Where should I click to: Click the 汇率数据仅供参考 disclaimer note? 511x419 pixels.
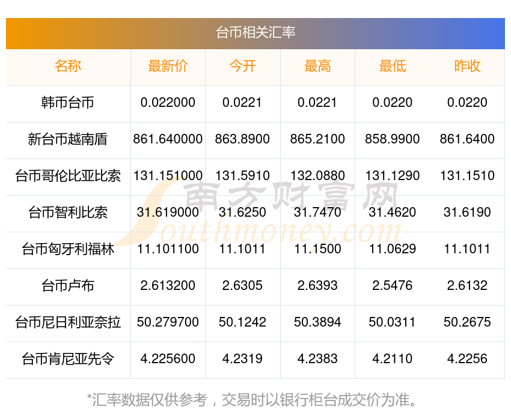click(252, 400)
